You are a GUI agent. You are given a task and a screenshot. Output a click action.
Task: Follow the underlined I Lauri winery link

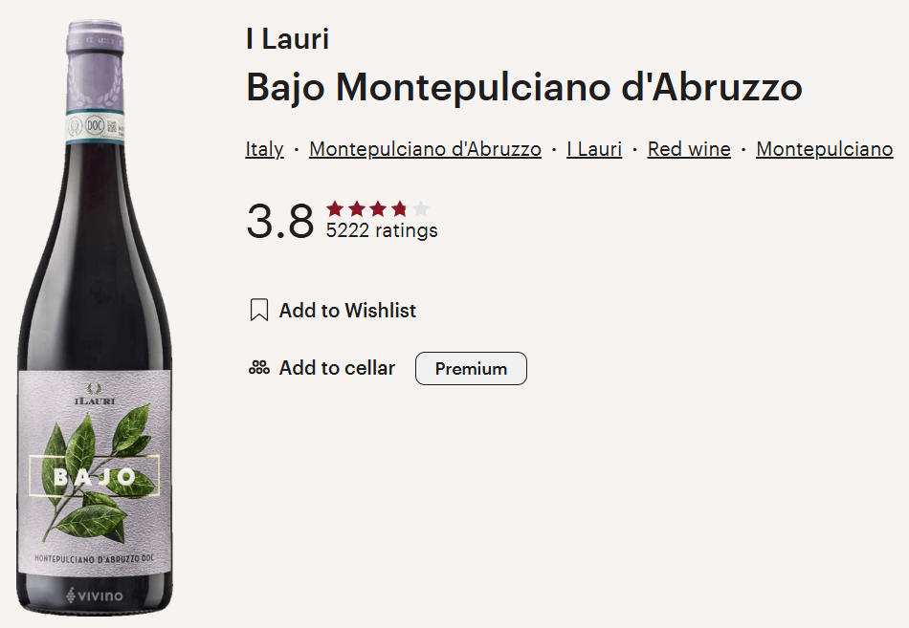coord(594,149)
